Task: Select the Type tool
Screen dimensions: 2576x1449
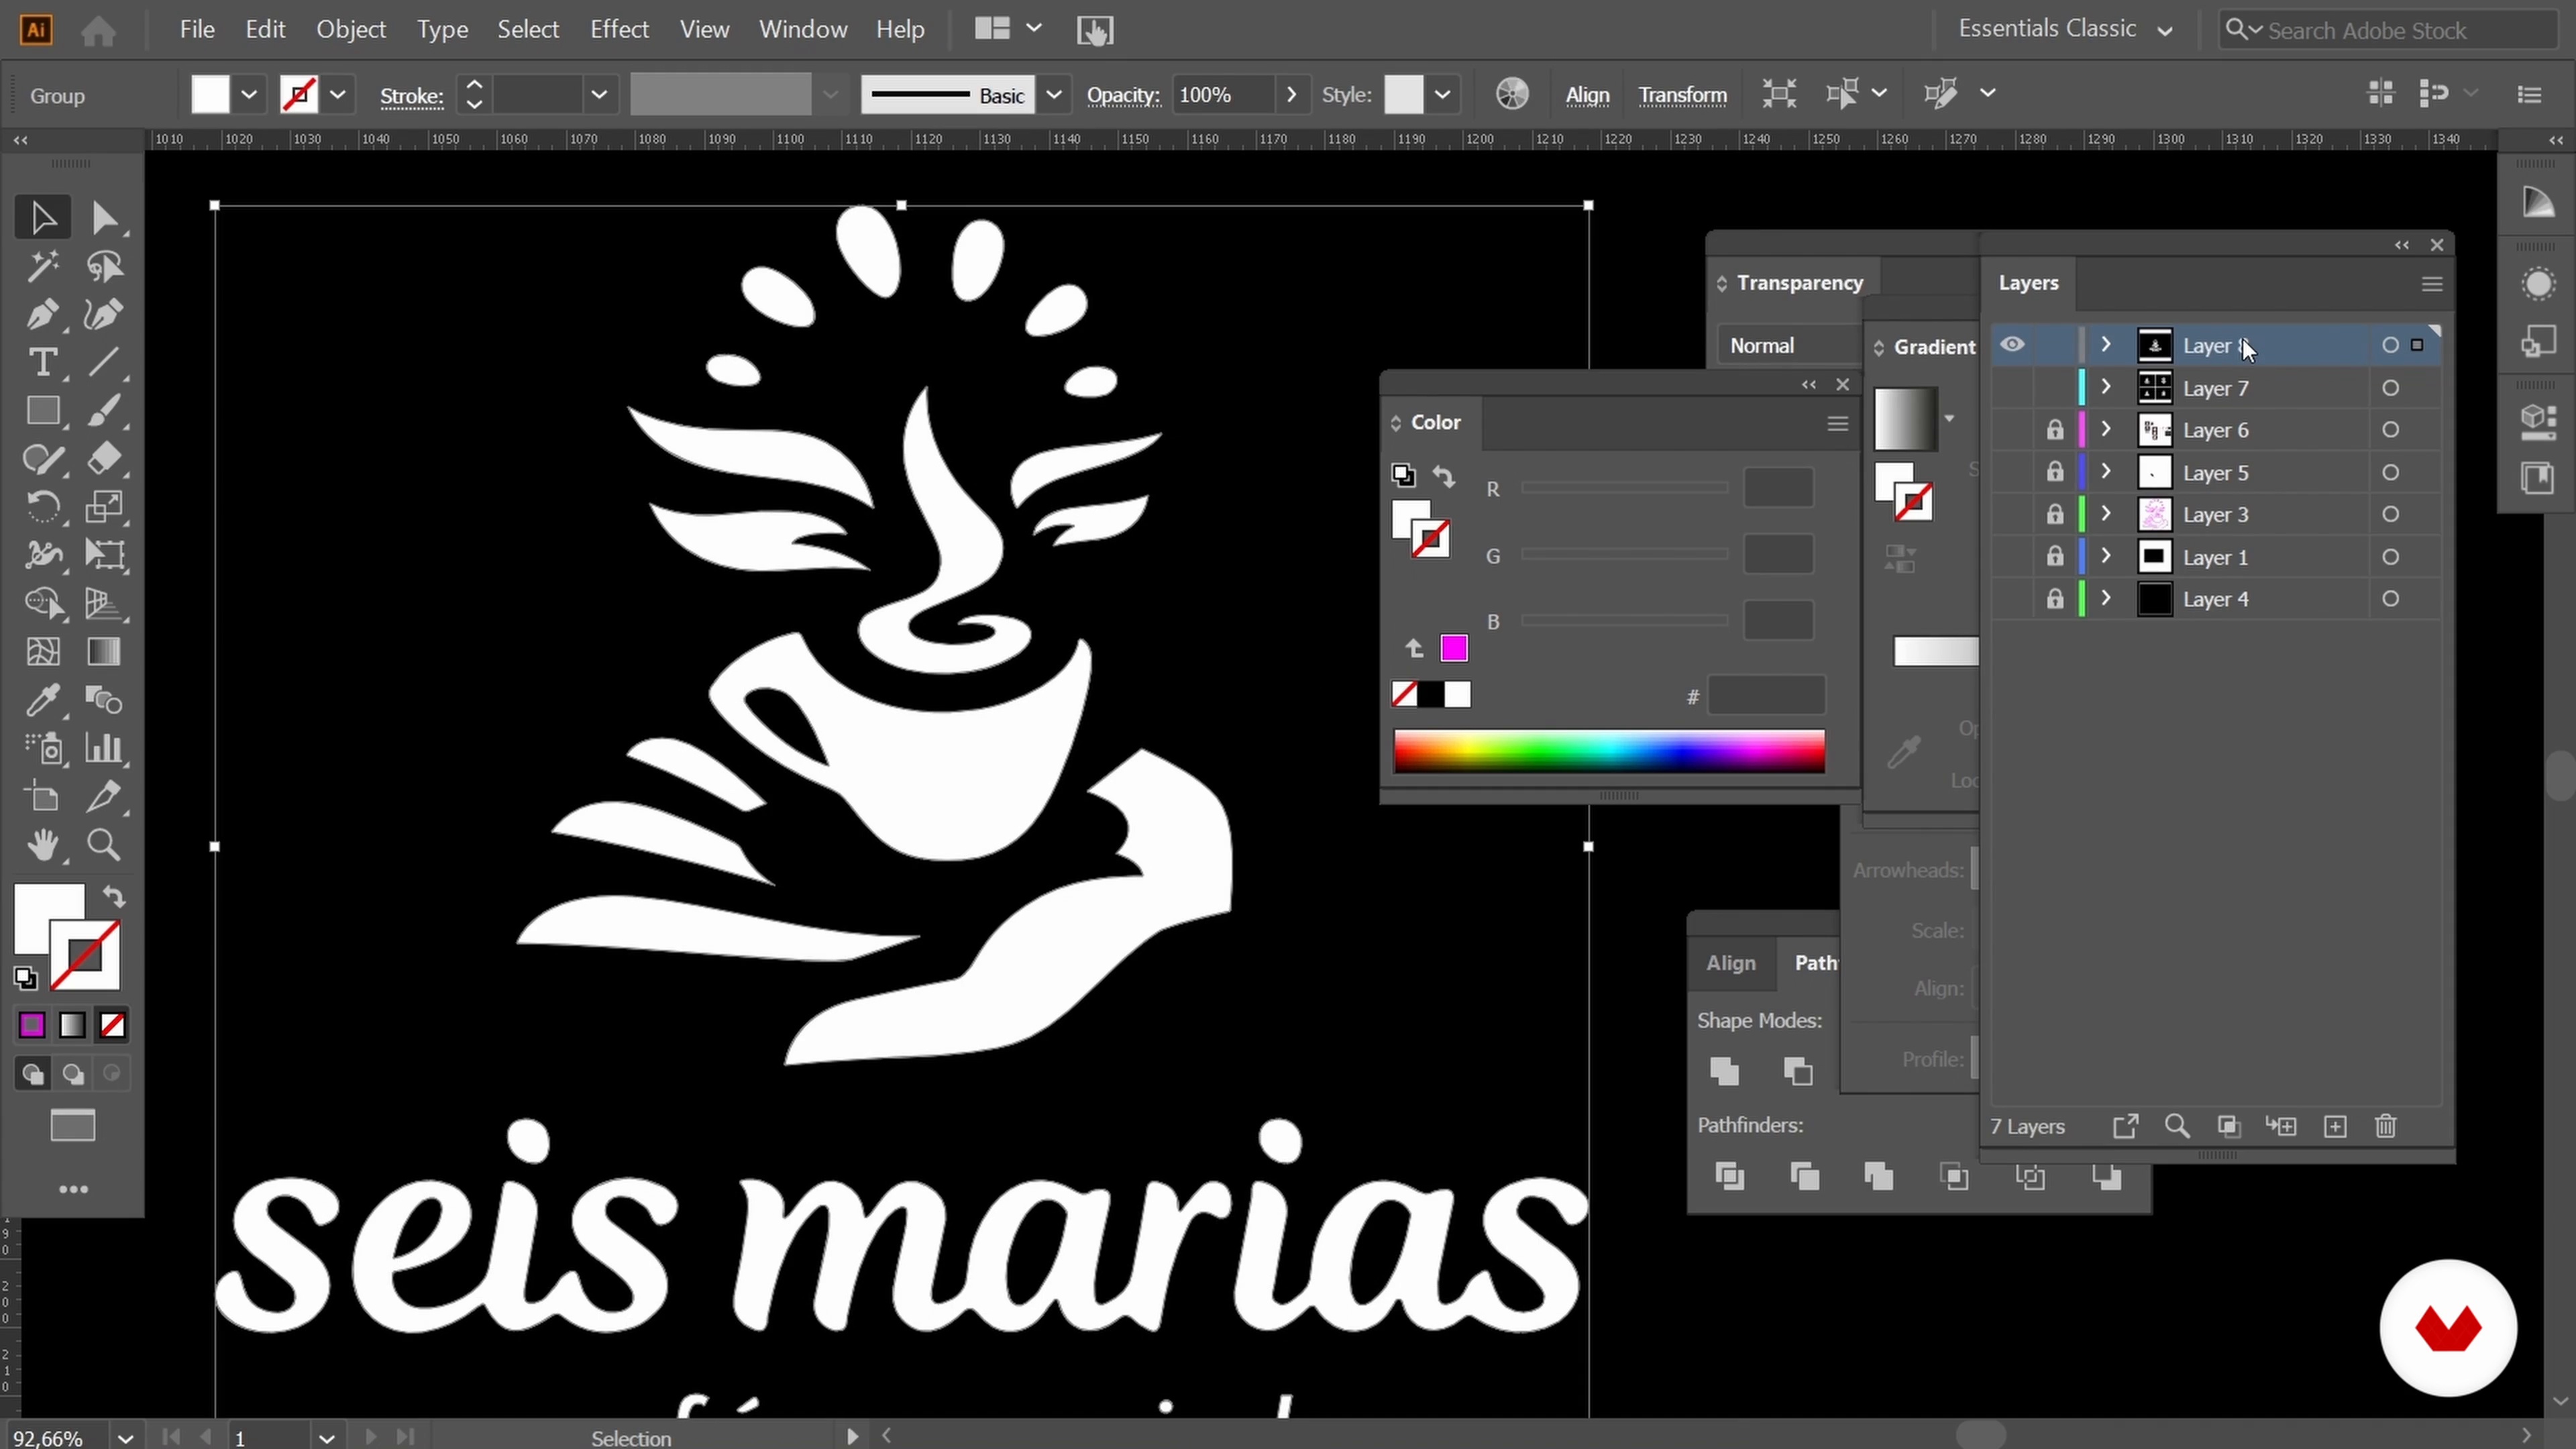Action: (42, 362)
